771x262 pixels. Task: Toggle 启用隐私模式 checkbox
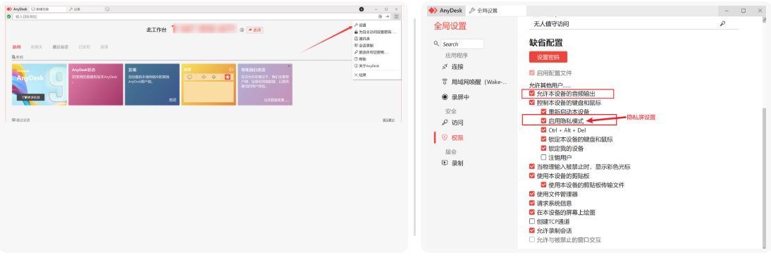point(543,120)
